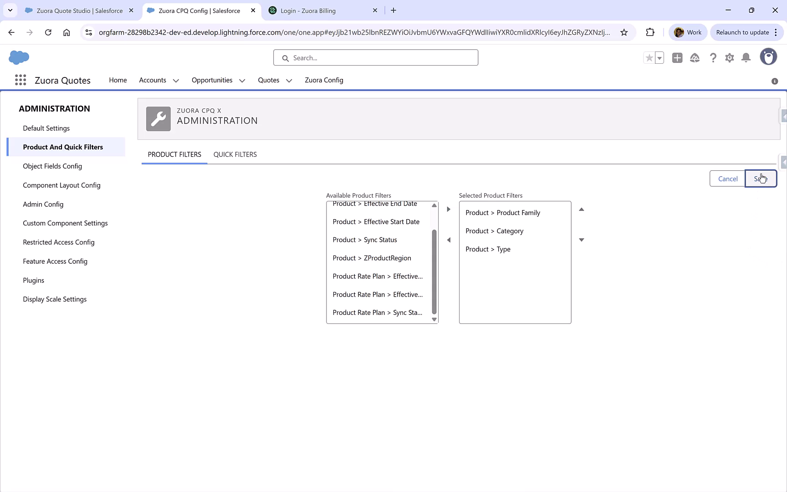Switch to the QUICK FILTERS tab

(235, 154)
